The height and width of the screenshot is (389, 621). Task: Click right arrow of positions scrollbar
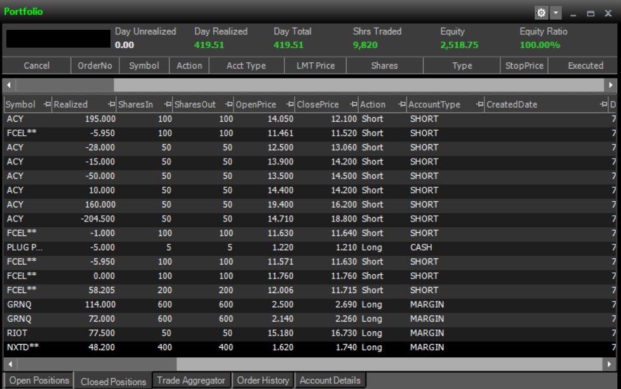click(609, 364)
